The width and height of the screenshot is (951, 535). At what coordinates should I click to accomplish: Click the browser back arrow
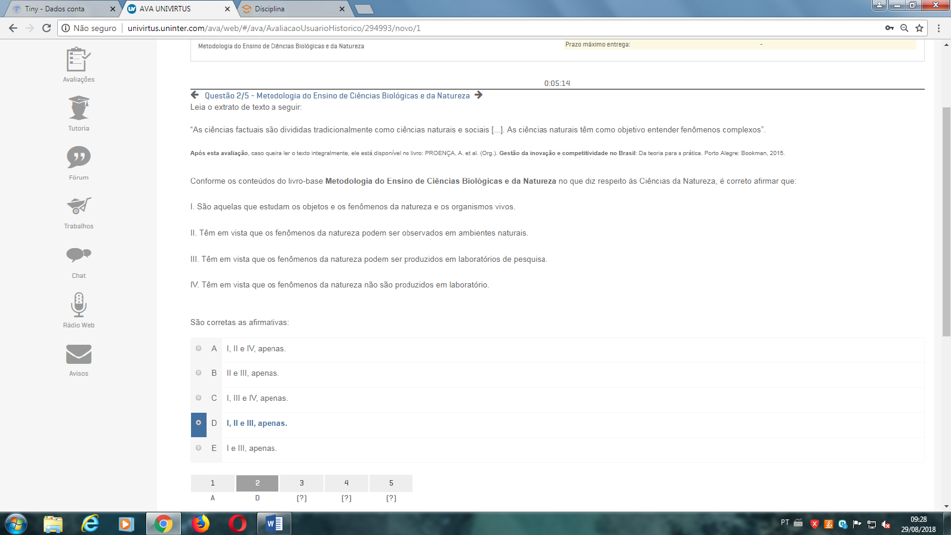pyautogui.click(x=13, y=28)
